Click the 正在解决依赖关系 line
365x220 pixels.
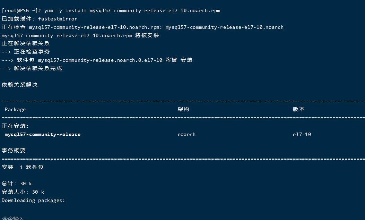click(x=26, y=44)
